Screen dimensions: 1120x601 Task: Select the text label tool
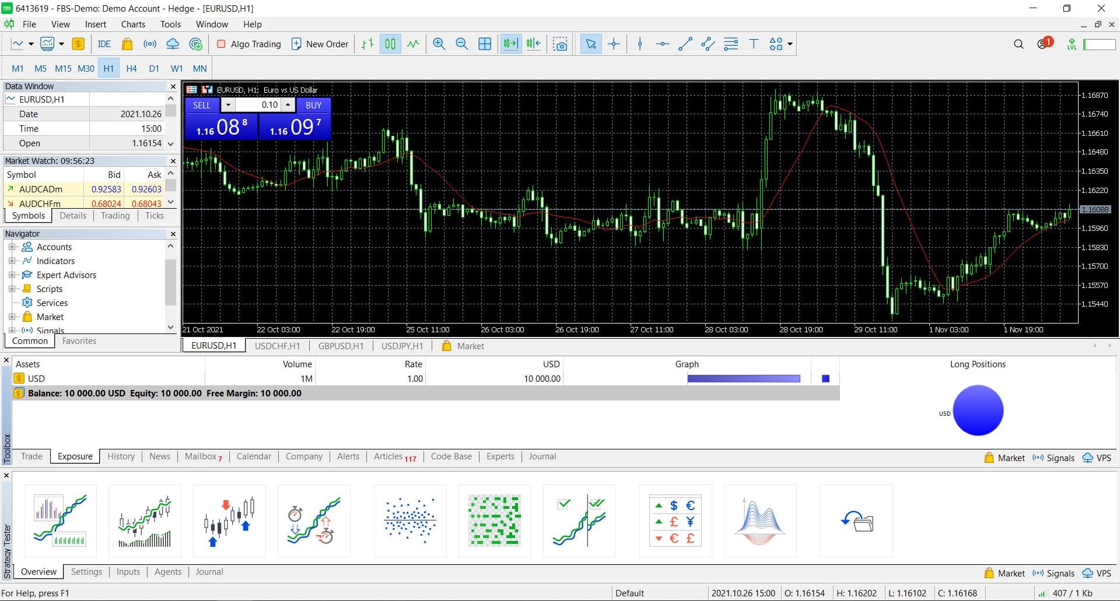(x=753, y=44)
